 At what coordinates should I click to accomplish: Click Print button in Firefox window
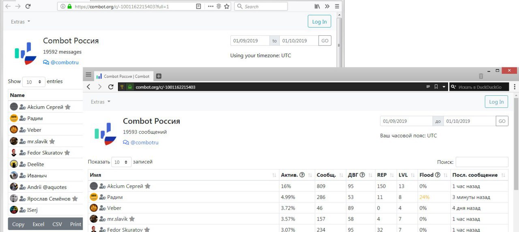point(75,224)
